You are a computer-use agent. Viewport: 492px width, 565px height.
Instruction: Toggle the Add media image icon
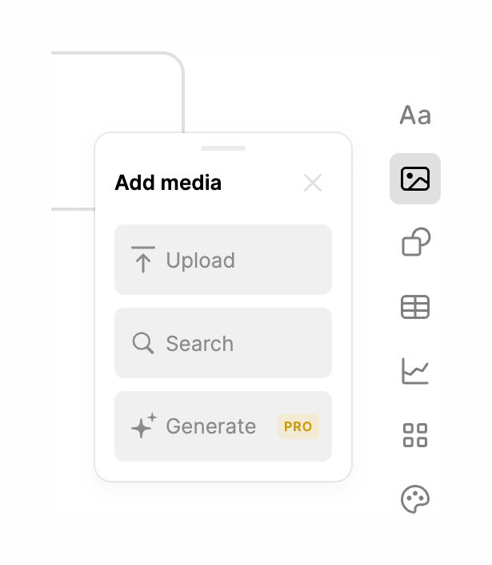[415, 179]
